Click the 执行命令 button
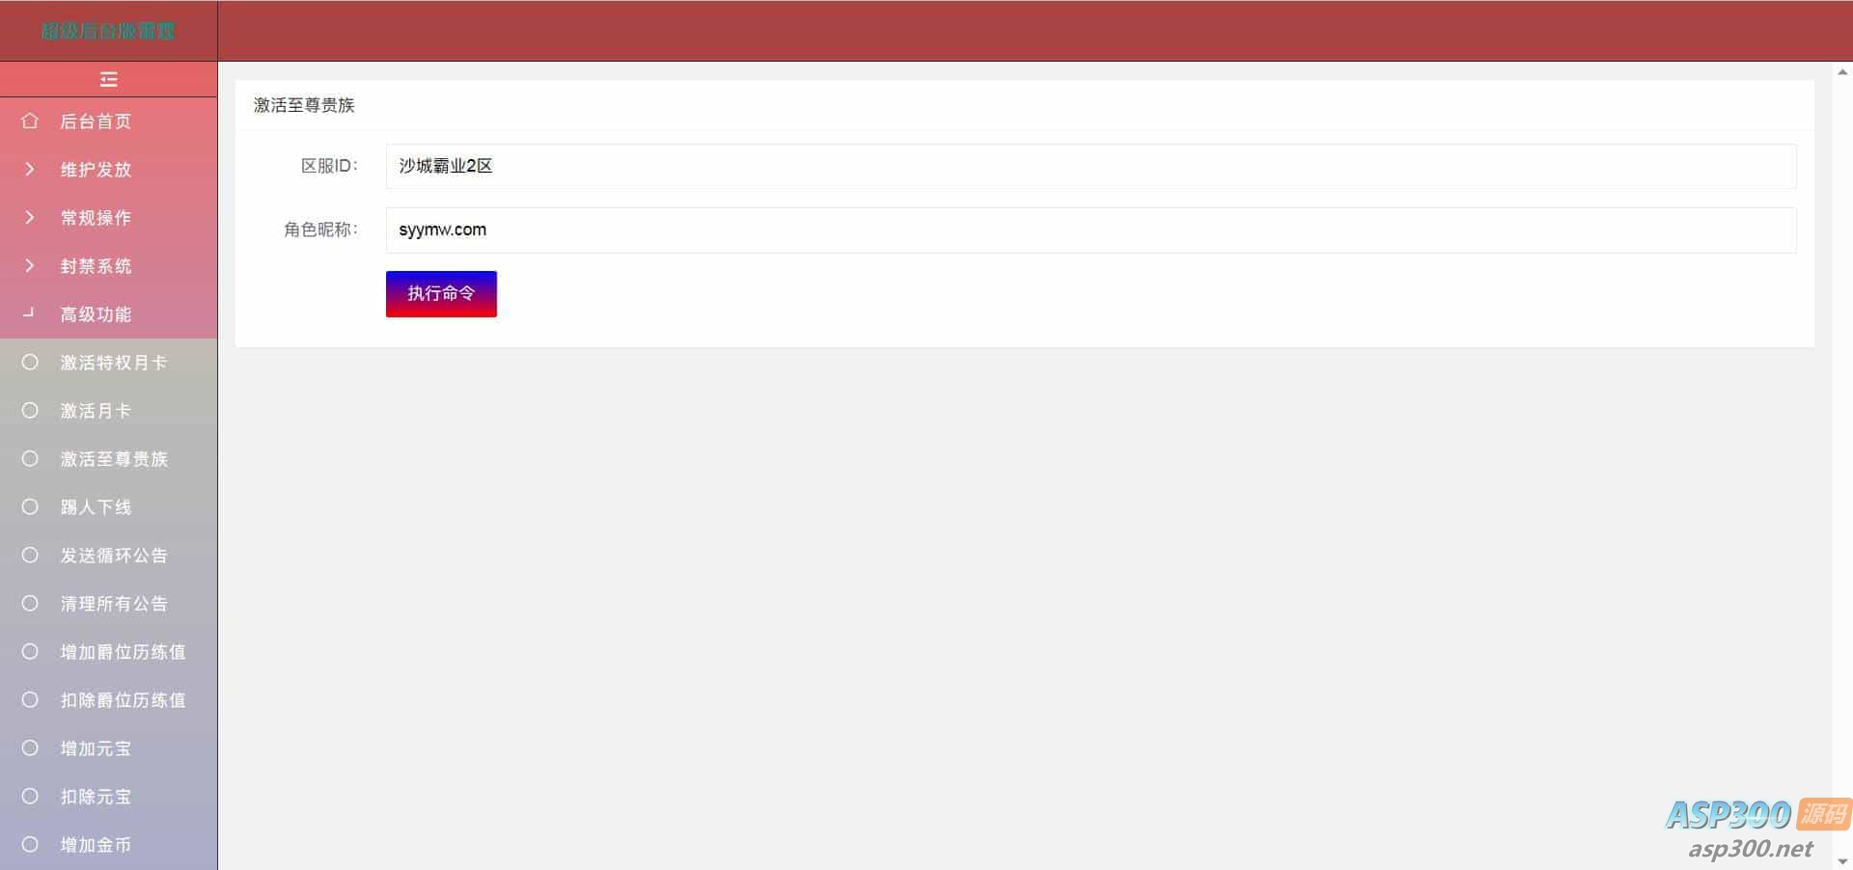Viewport: 1853px width, 870px height. coord(441,293)
